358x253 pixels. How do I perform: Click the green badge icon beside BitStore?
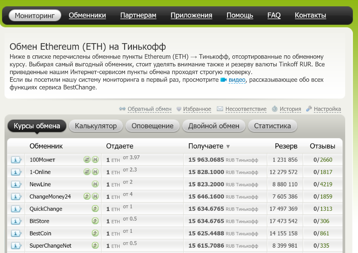[95, 221]
